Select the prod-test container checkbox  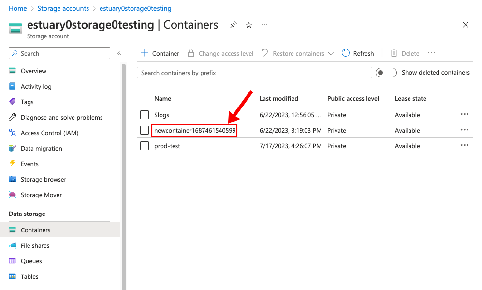point(145,146)
